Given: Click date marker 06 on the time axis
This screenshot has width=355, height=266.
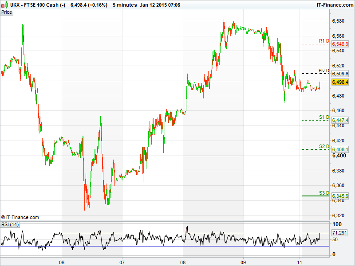Looking at the screenshot, I should (62, 262).
